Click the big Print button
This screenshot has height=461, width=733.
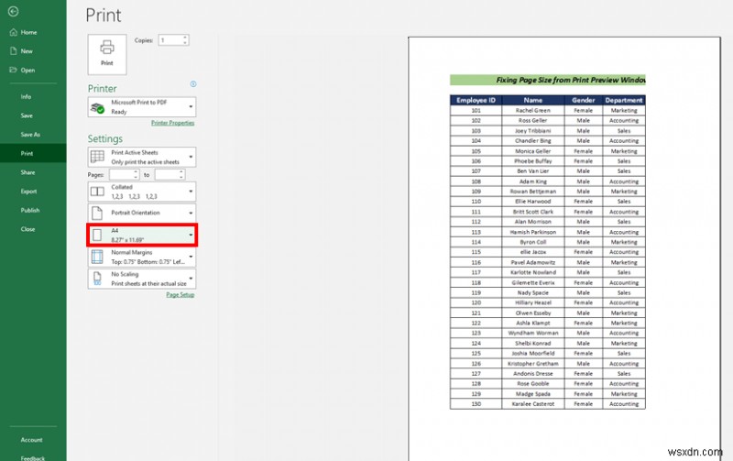(x=107, y=54)
